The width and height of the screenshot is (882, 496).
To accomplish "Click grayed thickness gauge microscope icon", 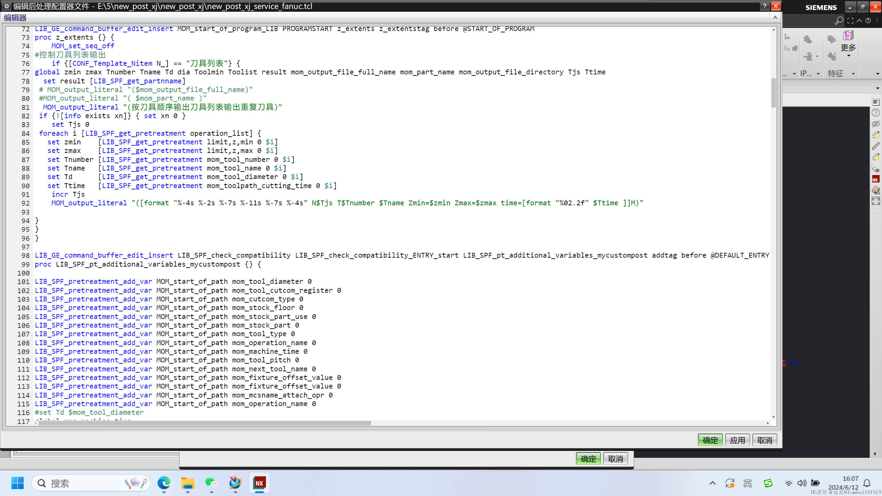I will click(808, 56).
